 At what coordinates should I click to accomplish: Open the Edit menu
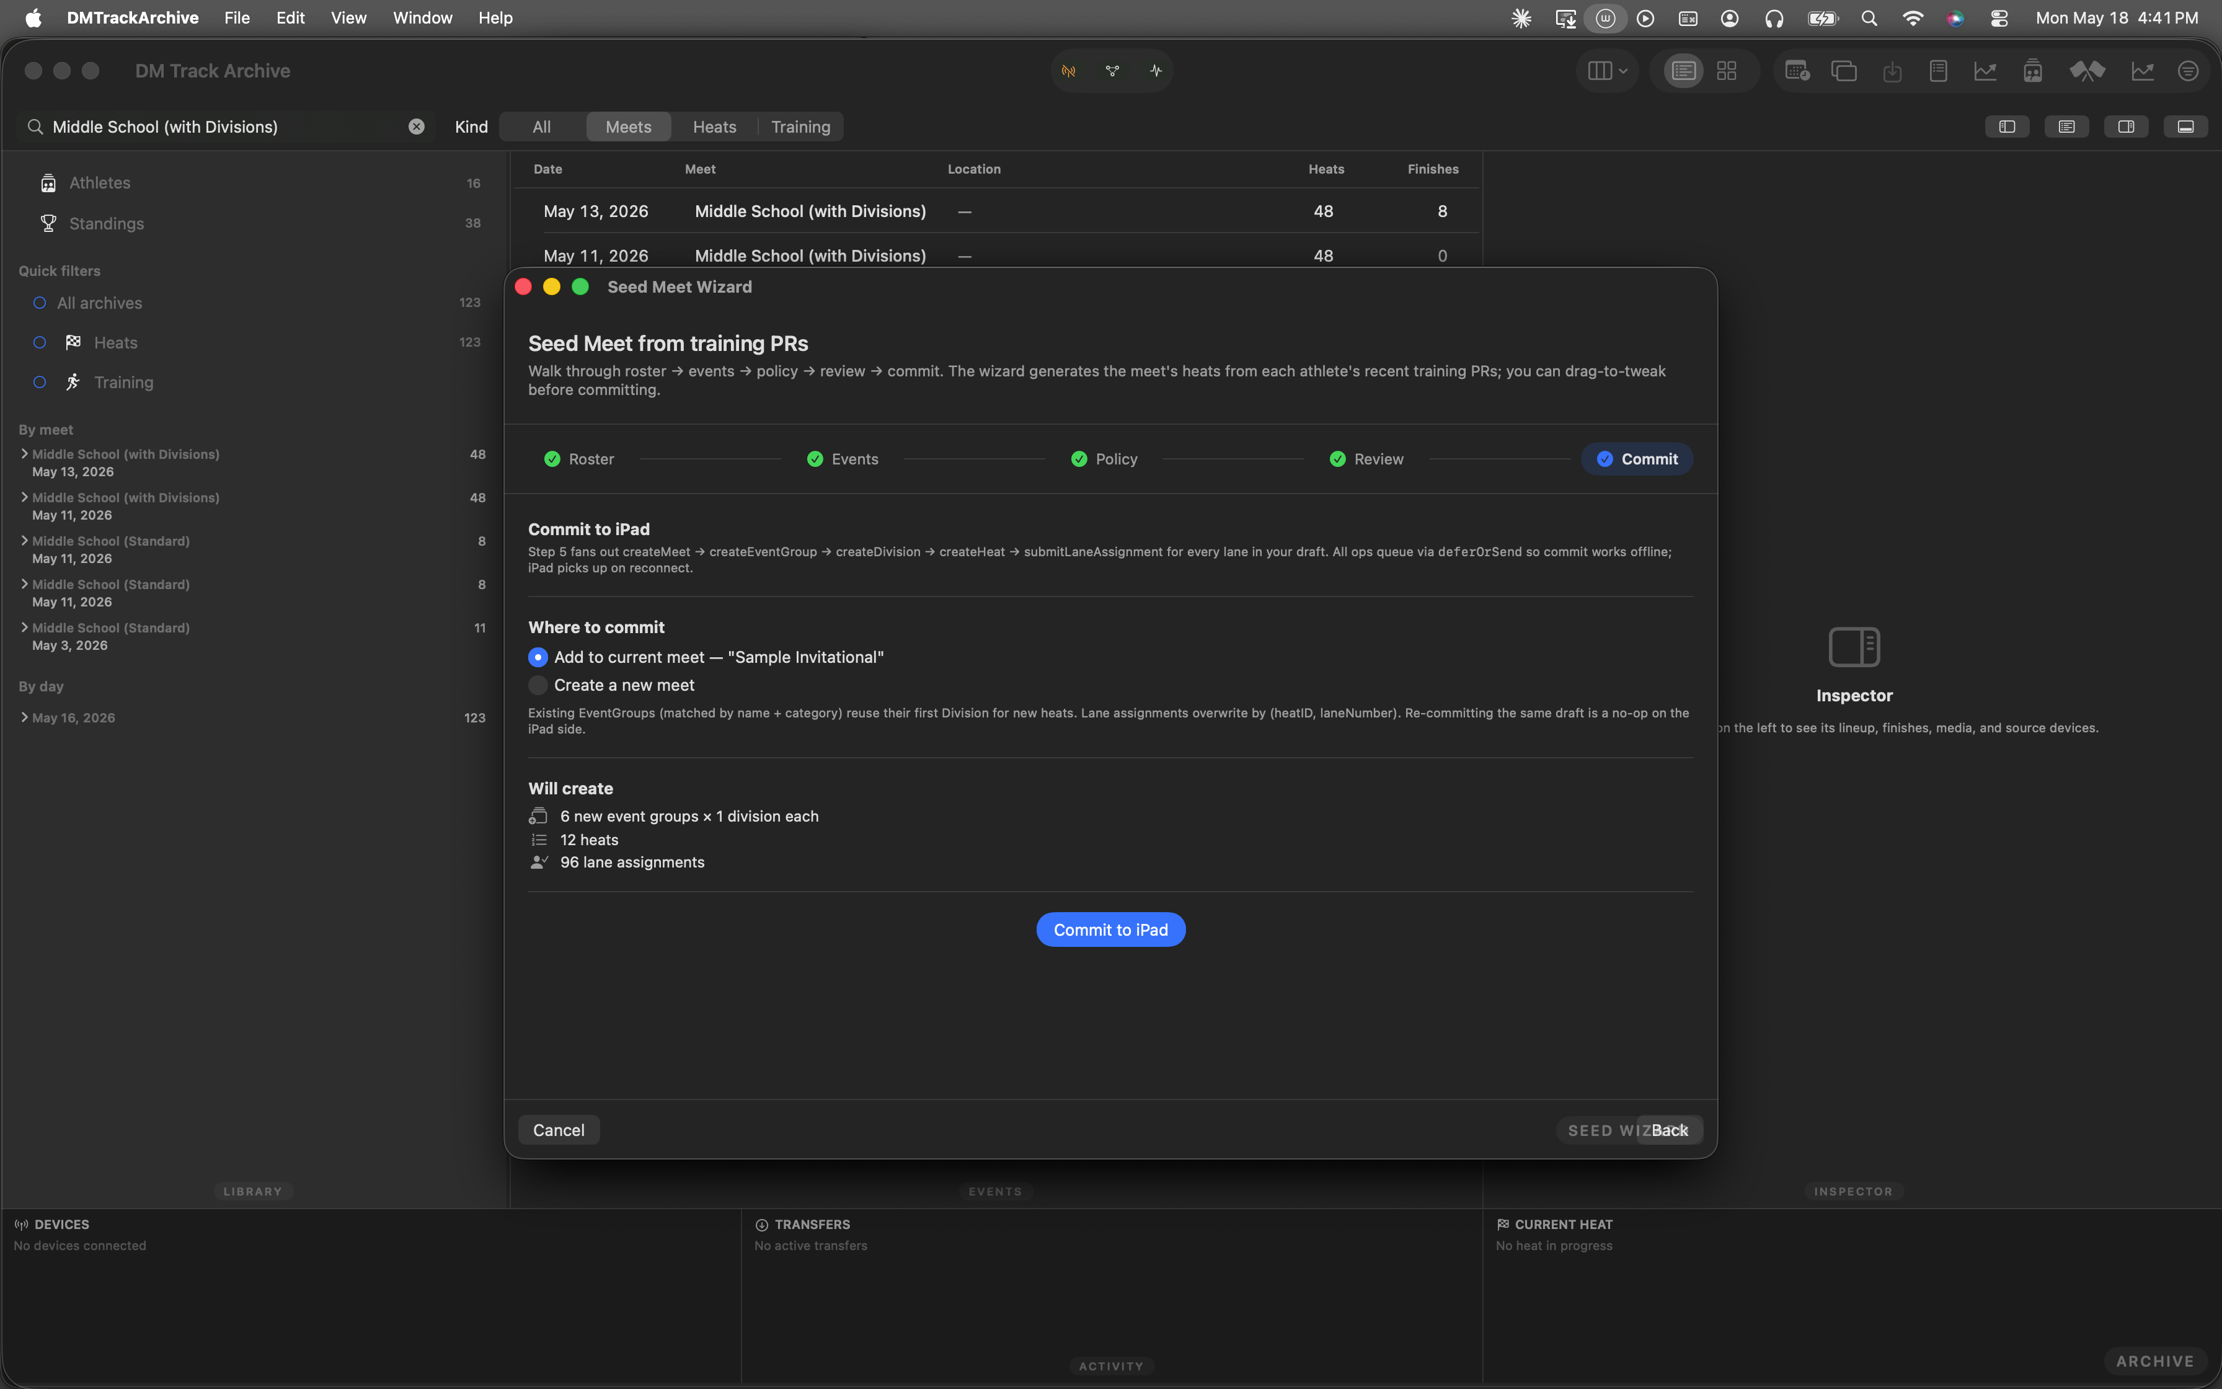point(290,17)
